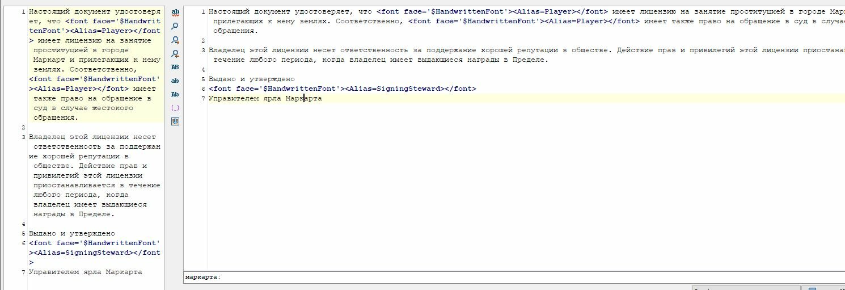Click the boxed down-arrow icon in the toolbar
The width and height of the screenshot is (845, 290).
click(175, 121)
